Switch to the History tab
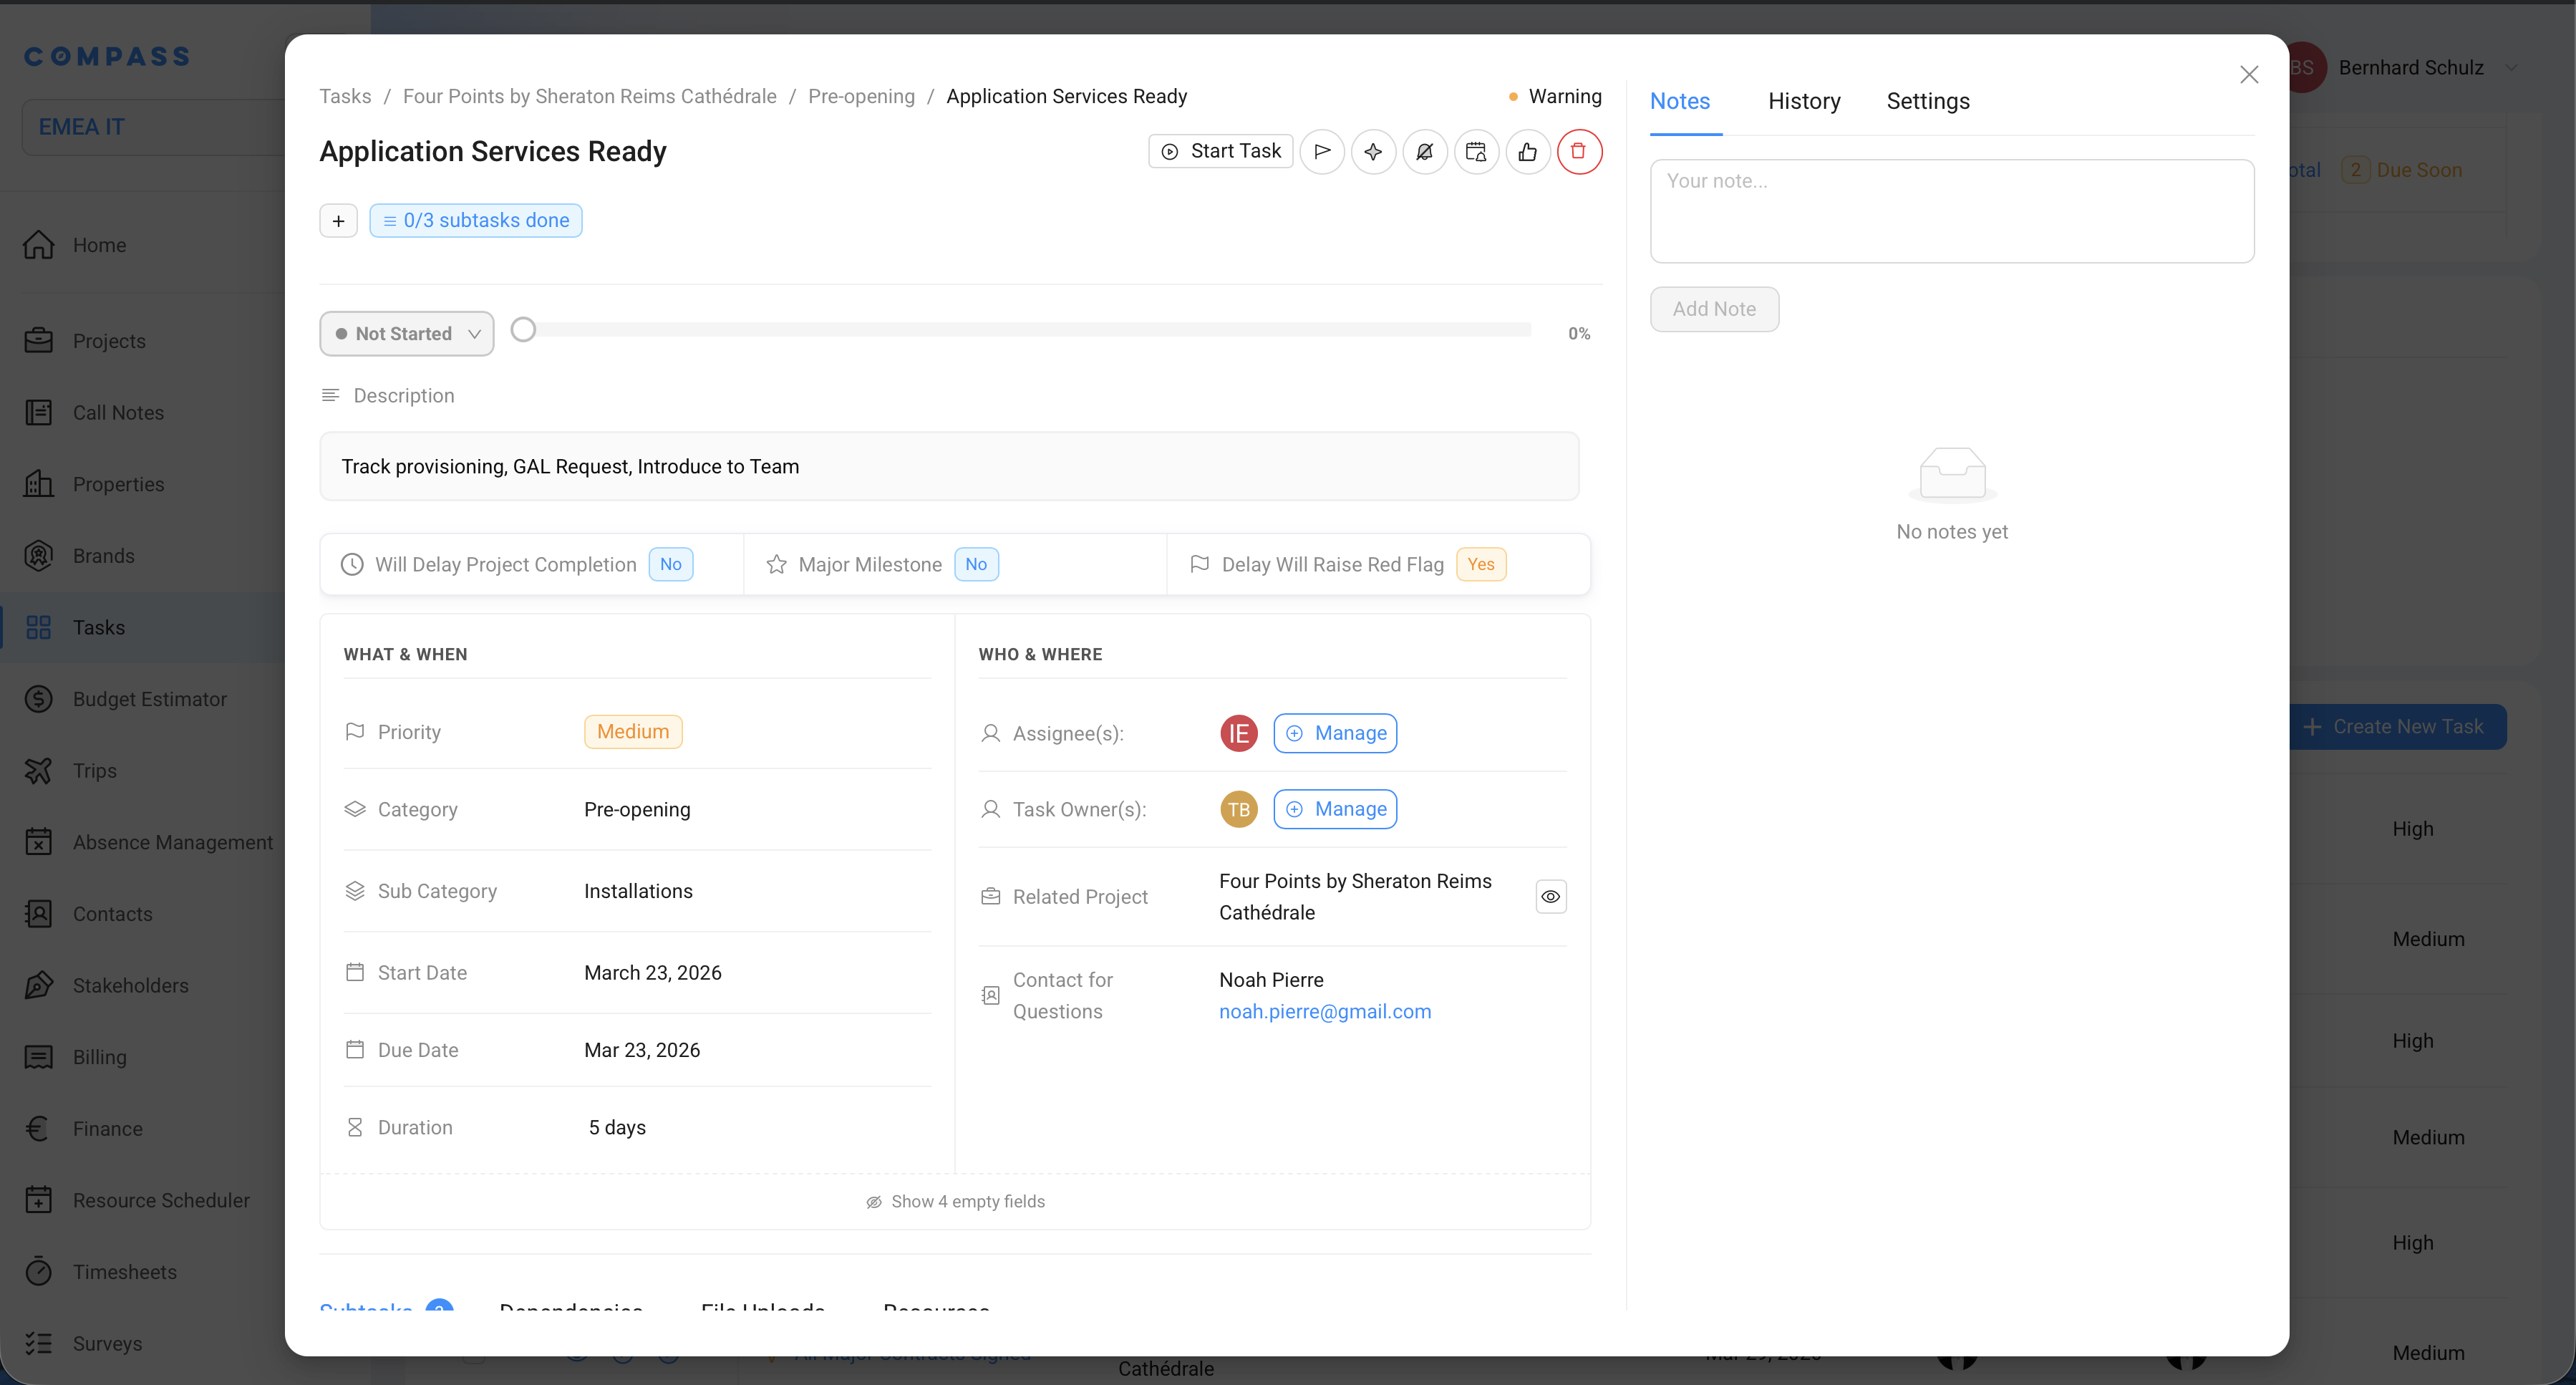The width and height of the screenshot is (2576, 1385). [x=1804, y=101]
